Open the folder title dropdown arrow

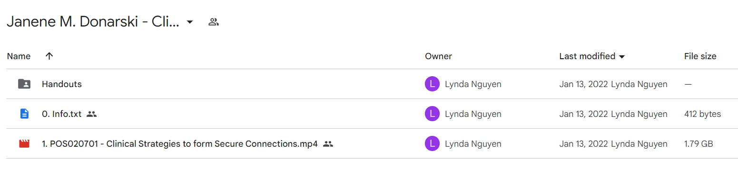189,22
